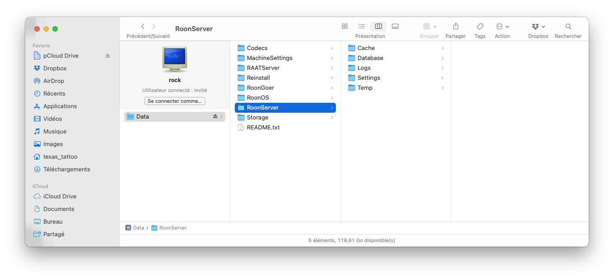The image size is (614, 280).
Task: Expand the MachineSettings folder chevron
Action: (x=332, y=58)
